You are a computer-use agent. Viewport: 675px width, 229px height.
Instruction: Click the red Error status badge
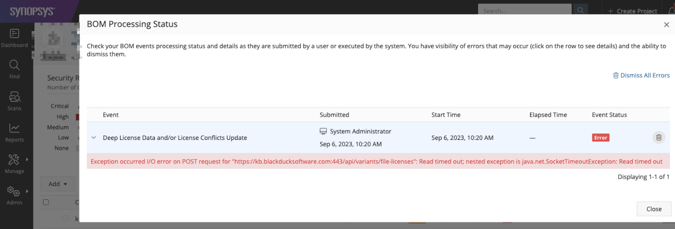[601, 138]
